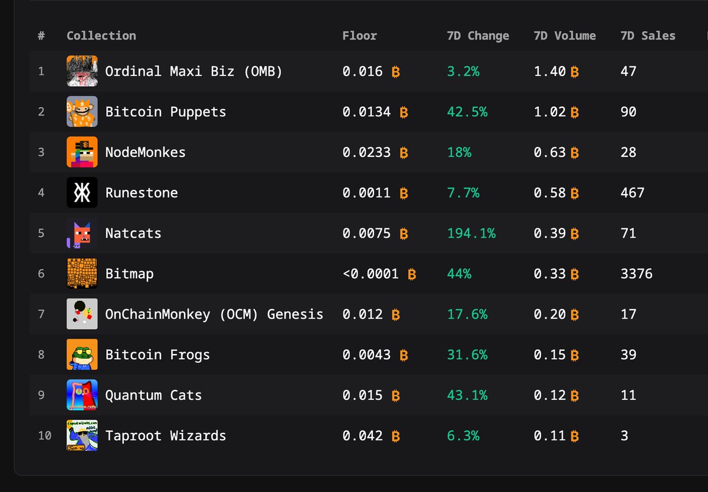Open the Taproot Wizards name link
The height and width of the screenshot is (492, 708).
(166, 436)
